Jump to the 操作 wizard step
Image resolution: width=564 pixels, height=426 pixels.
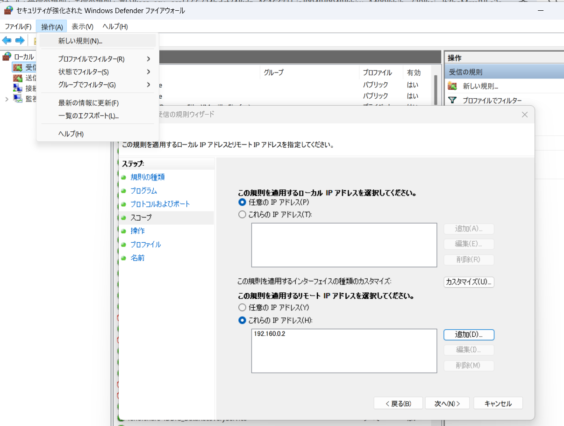click(x=137, y=231)
